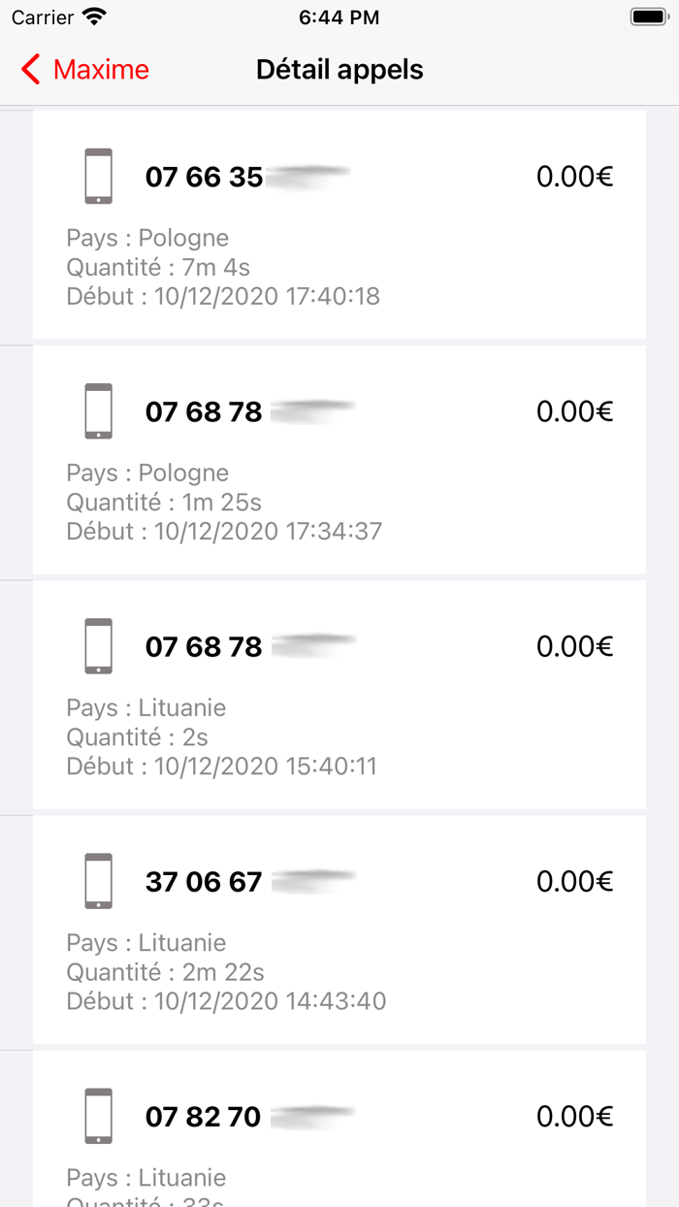Tap the phone icon beside 07 68 78 Pologne call

tap(98, 410)
